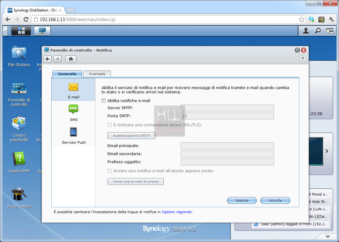Open DSM search magnifier

click(318, 31)
